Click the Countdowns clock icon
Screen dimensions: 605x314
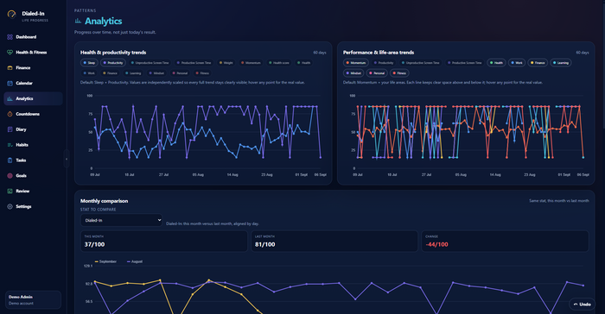point(10,114)
